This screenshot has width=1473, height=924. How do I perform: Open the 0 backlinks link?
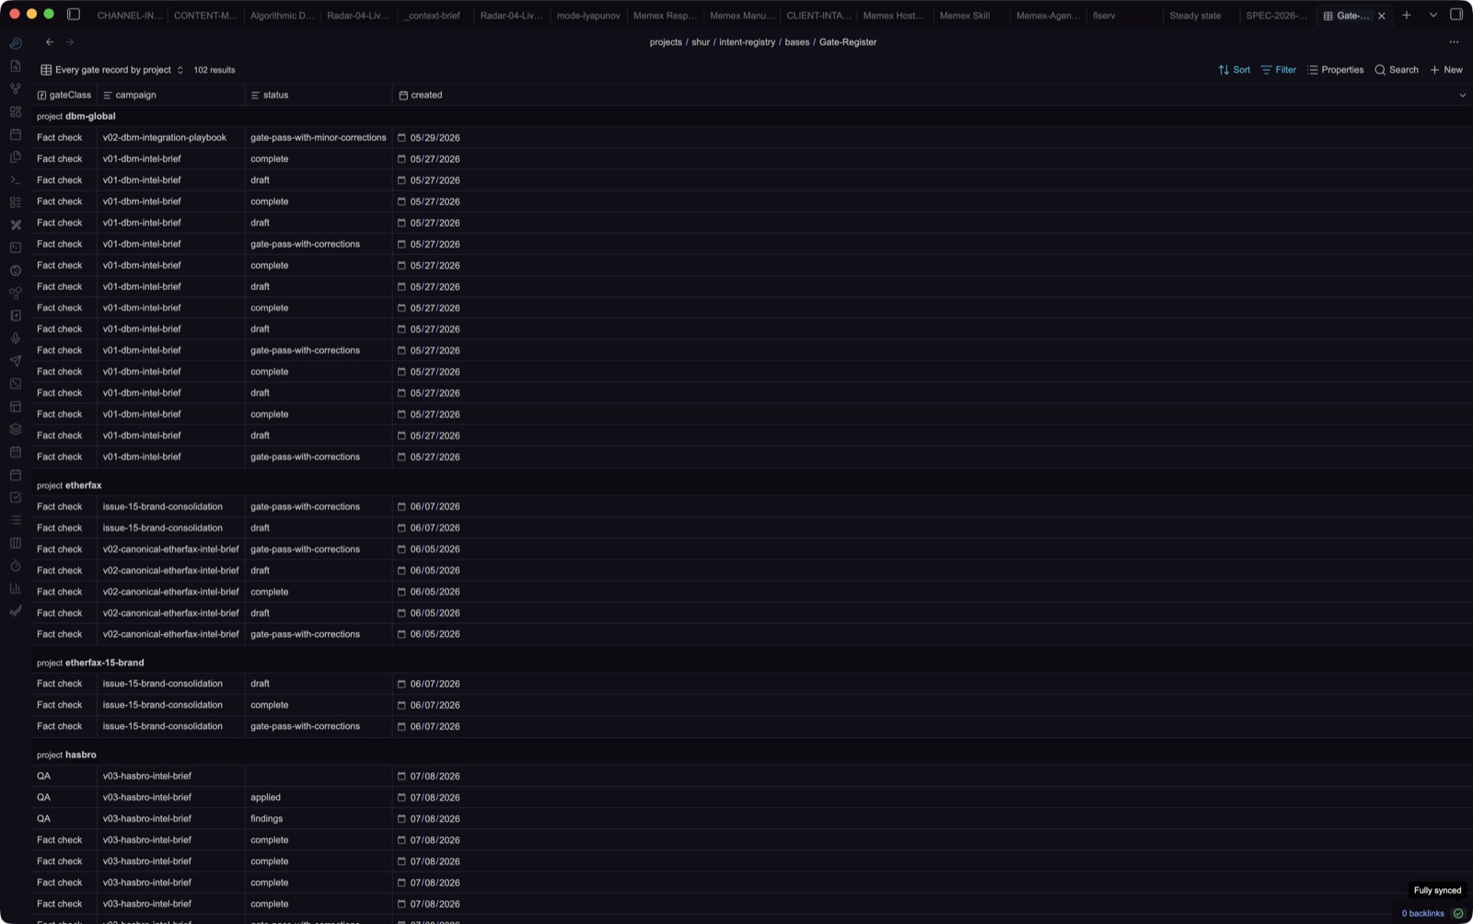[x=1422, y=913]
